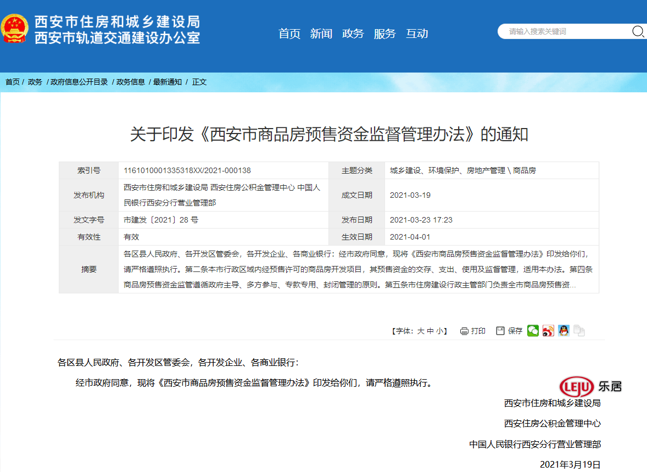Open the 新闻 navigation menu
Viewport: 647px width, 472px height.
click(321, 34)
